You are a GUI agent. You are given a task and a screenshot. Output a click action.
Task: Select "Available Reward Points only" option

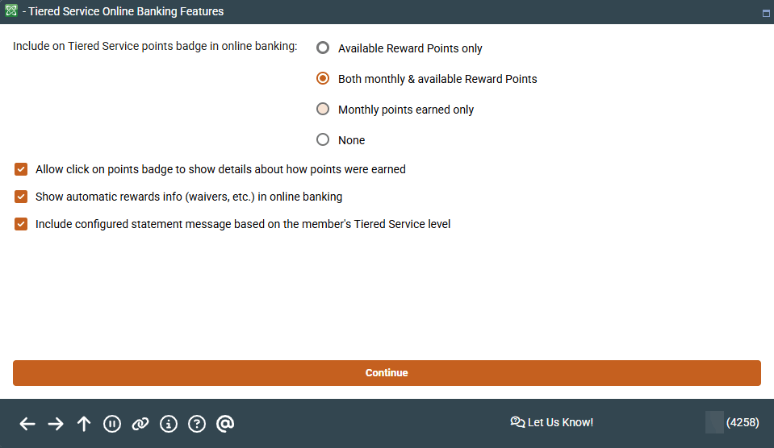click(x=323, y=48)
